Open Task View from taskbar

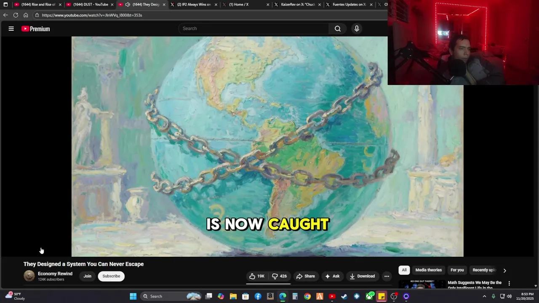[x=208, y=296]
